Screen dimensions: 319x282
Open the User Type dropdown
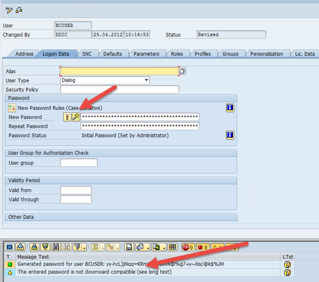click(x=146, y=80)
